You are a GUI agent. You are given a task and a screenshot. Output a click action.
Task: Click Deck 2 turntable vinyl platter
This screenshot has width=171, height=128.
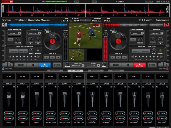click(118, 41)
